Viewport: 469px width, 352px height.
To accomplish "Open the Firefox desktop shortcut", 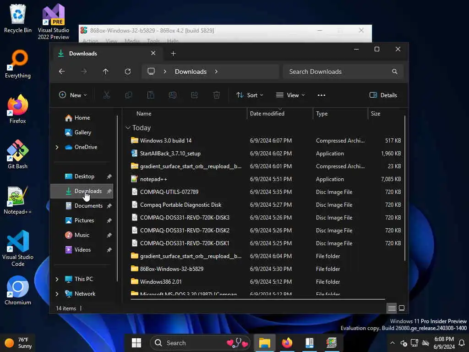I will 18,109.
